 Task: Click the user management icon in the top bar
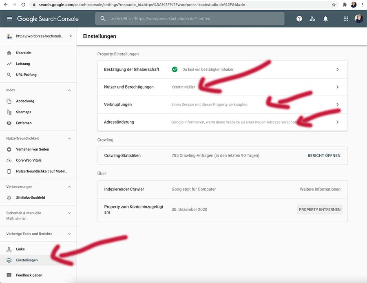(x=312, y=18)
